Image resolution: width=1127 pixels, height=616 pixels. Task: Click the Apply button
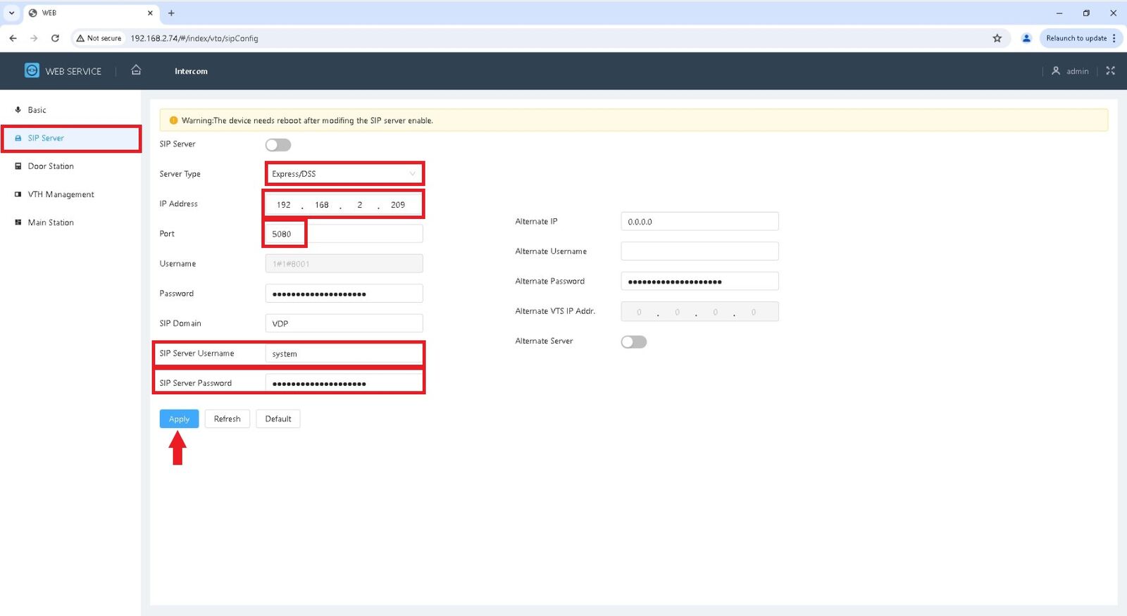[x=179, y=419]
